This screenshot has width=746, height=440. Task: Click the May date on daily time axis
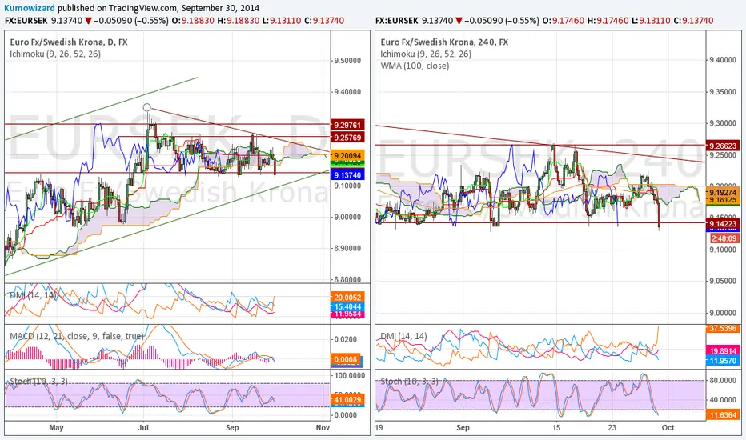56,427
